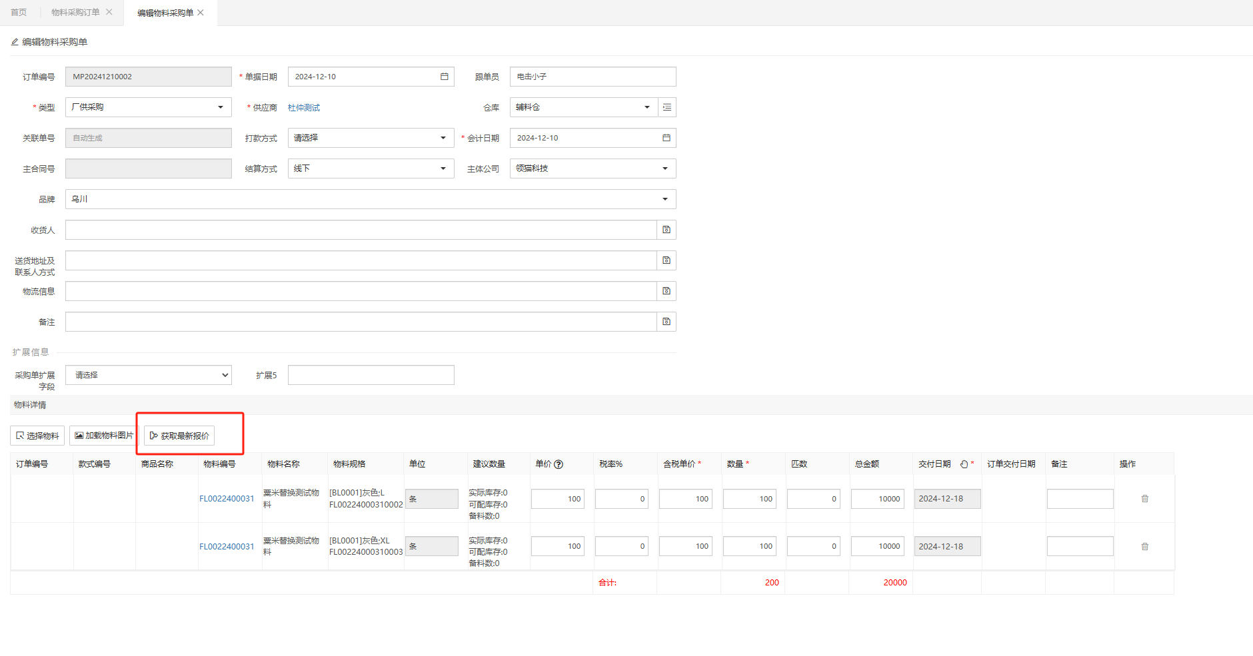Go to the 首页 tab
Viewport: 1253px width, 656px height.
[x=19, y=13]
